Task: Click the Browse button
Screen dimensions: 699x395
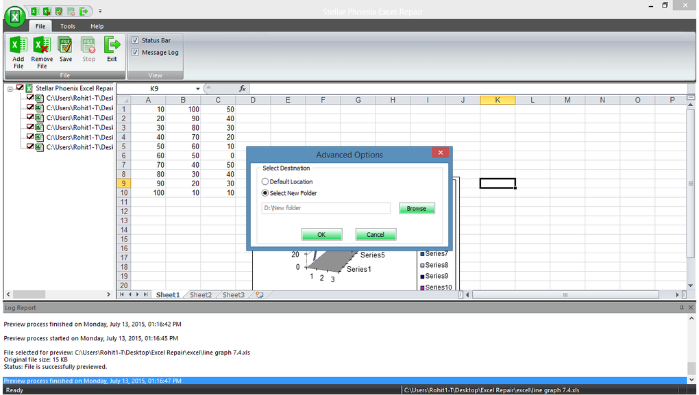Action: click(417, 208)
